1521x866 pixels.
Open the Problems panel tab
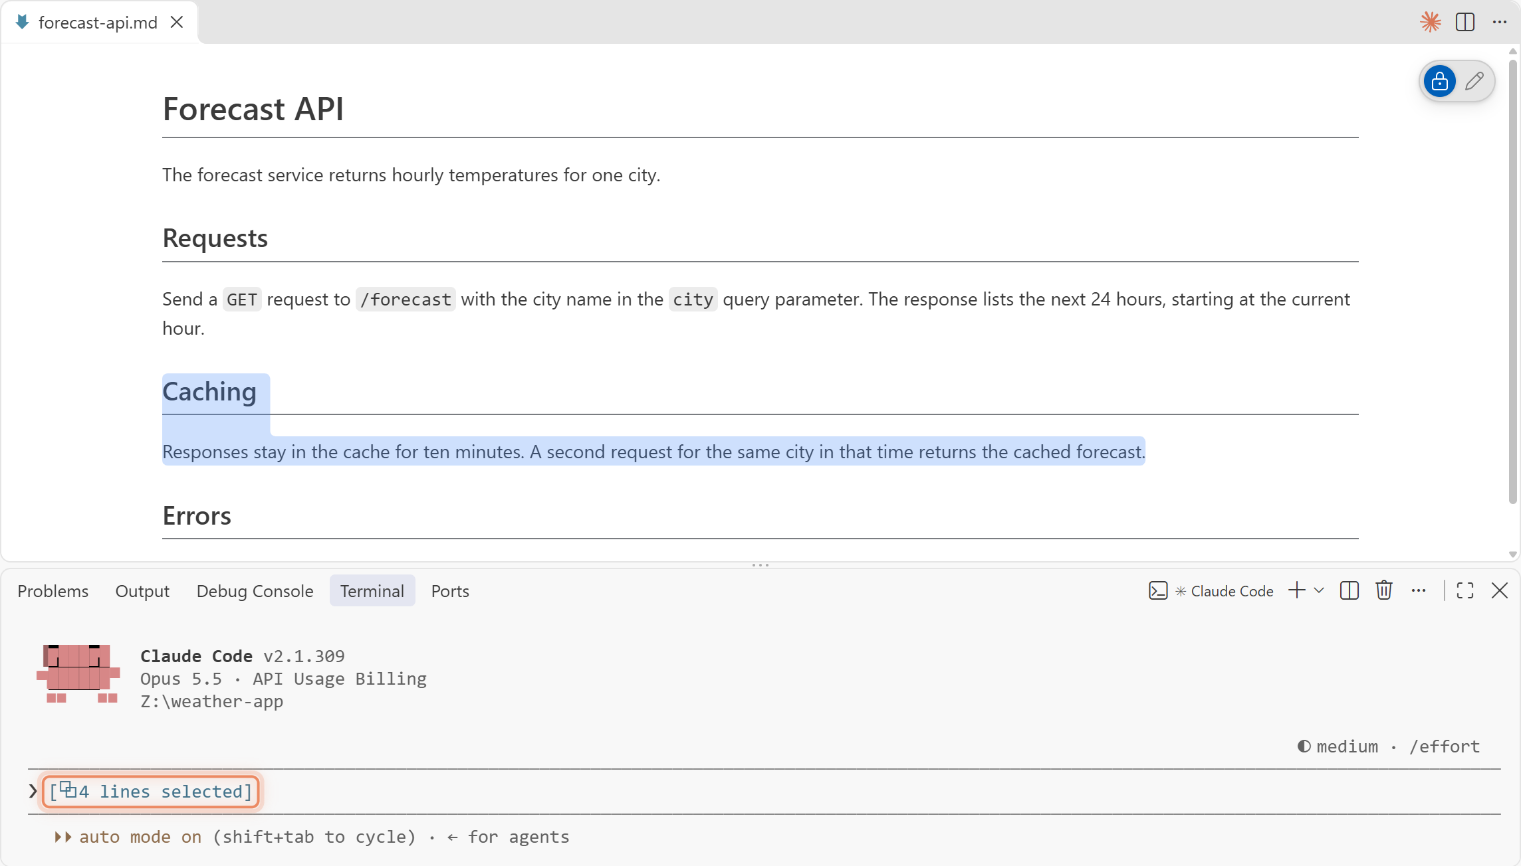click(53, 591)
